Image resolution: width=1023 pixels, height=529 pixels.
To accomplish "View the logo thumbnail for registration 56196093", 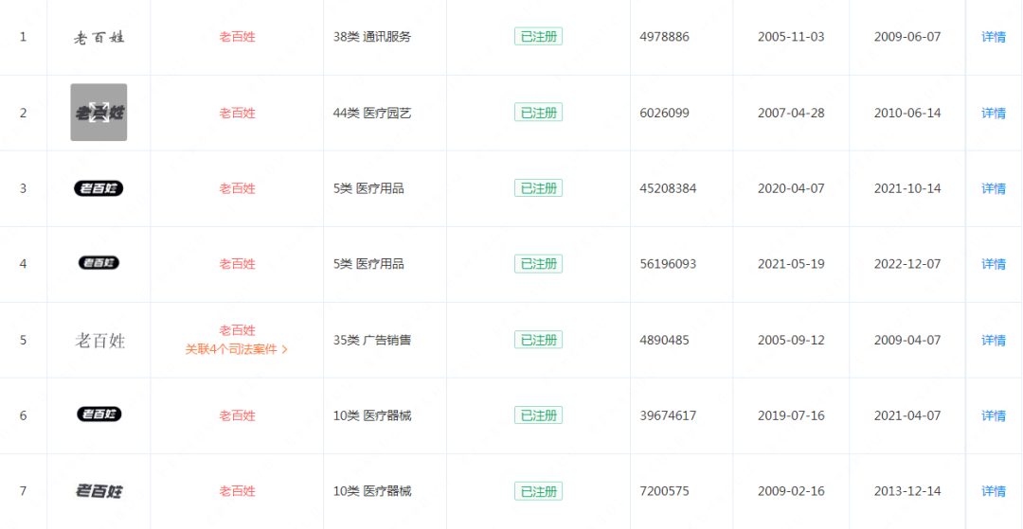I will [99, 263].
